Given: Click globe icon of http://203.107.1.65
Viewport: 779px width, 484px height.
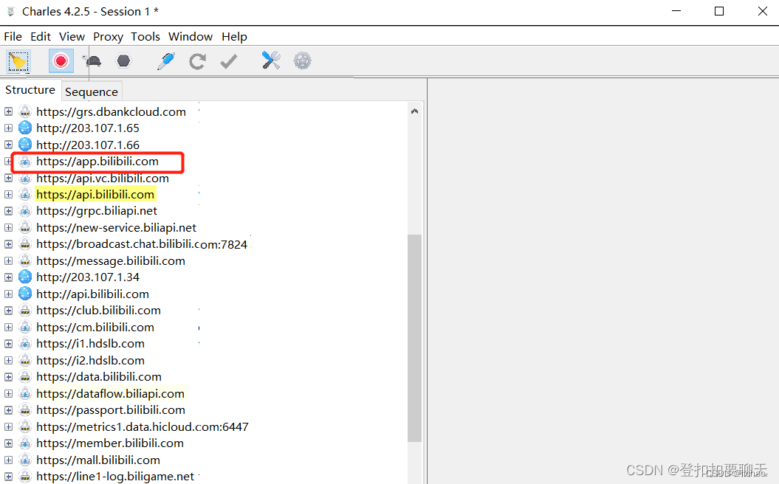Looking at the screenshot, I should coord(25,128).
